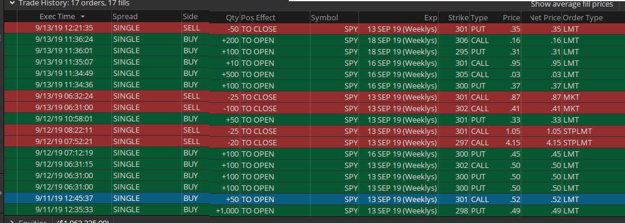Click the Net Price column header

(x=545, y=18)
